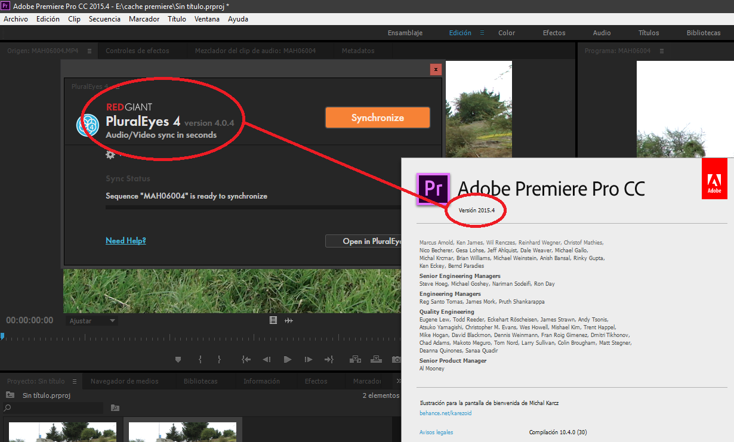Viewport: 734px width, 442px height.
Task: Go to In point in Source monitor
Action: click(x=246, y=359)
